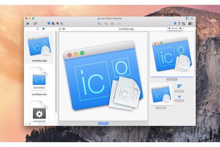The image size is (220, 147).
Task: Select the blue overlapping-squares layer icon
Action: [49, 23]
